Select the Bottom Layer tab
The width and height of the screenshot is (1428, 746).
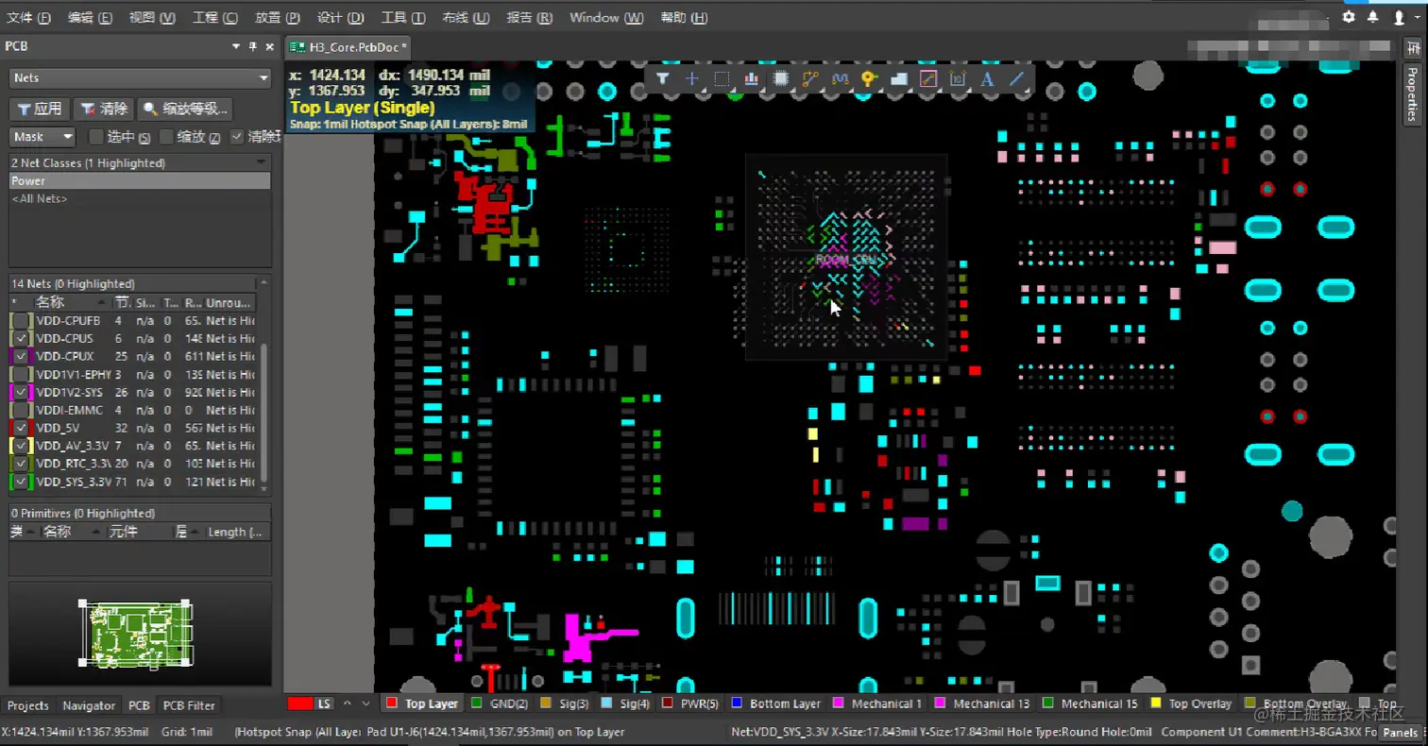(776, 704)
